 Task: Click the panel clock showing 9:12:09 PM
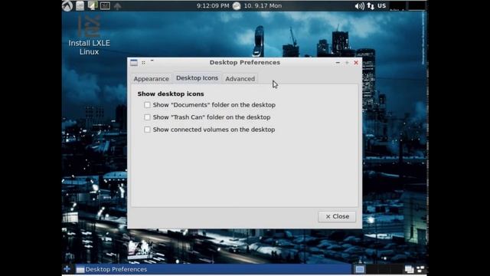[x=213, y=6]
